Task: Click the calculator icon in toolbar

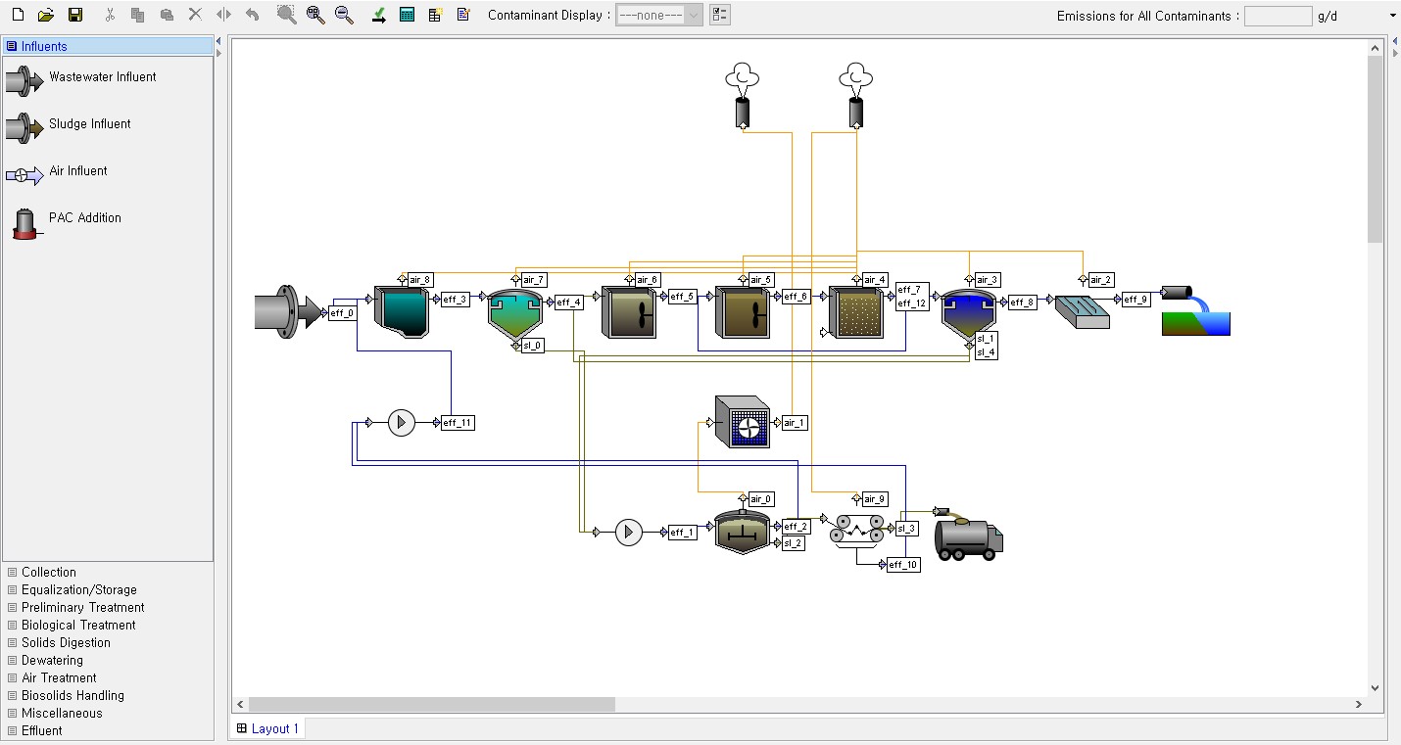Action: [x=407, y=15]
